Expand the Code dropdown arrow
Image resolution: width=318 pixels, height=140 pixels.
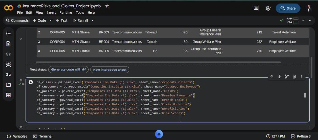[x=51, y=20]
